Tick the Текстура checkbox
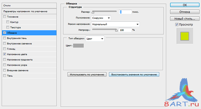Viewport: 201px width, 109px height. [8, 27]
